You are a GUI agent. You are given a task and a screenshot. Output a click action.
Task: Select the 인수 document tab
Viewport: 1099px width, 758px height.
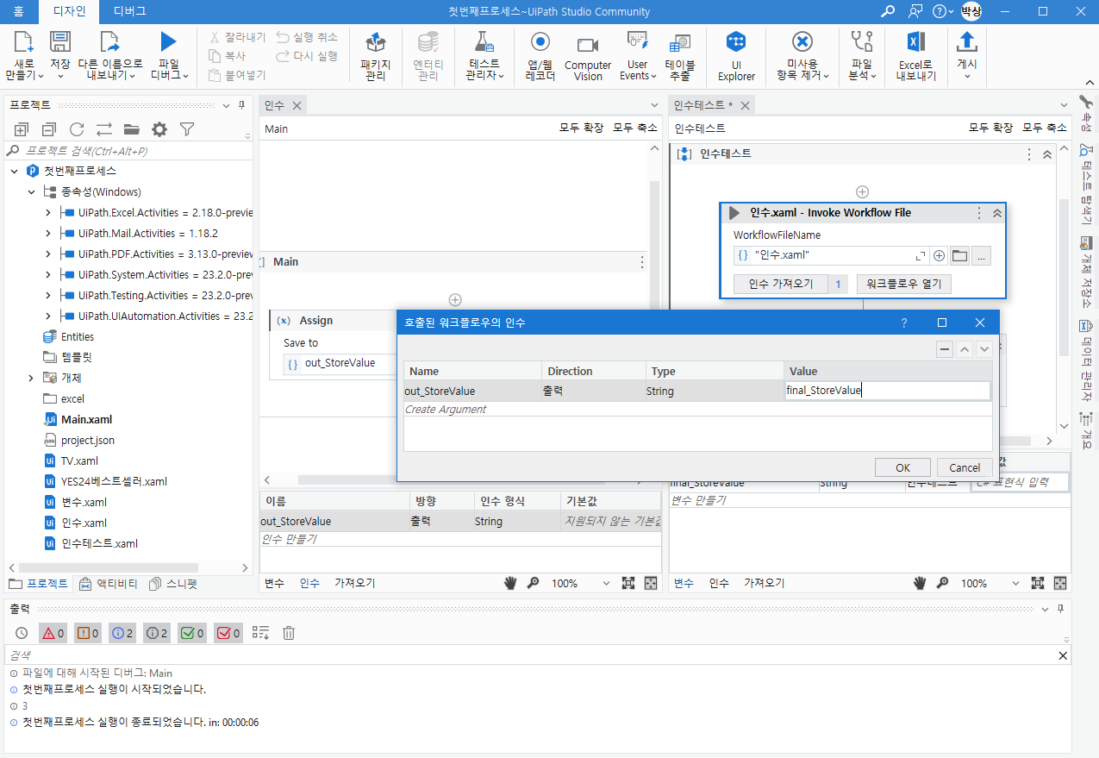[274, 105]
